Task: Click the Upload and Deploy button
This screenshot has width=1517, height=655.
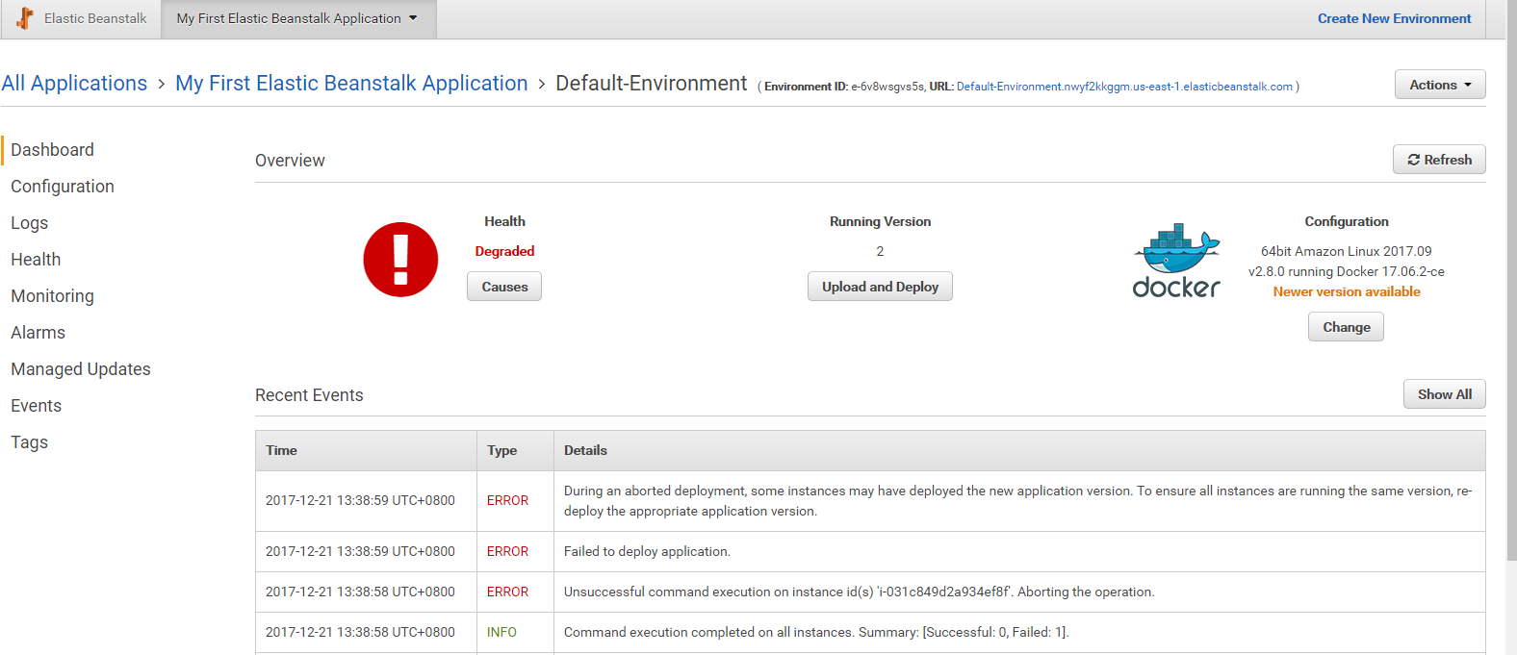Action: tap(880, 287)
